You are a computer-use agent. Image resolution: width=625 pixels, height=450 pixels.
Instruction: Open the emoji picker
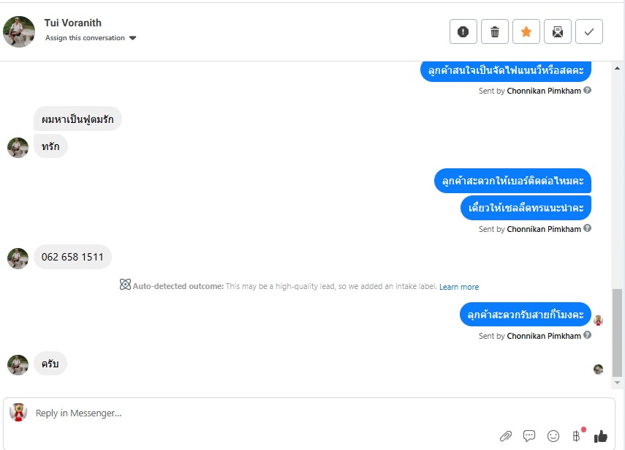(553, 436)
